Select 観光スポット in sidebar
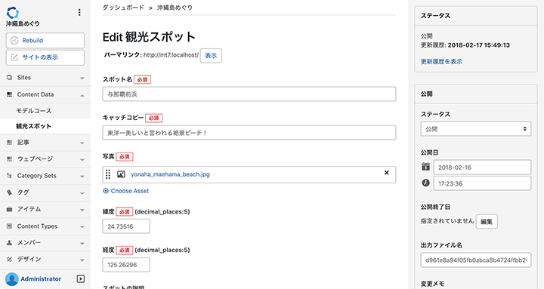544x289 pixels. coord(34,126)
